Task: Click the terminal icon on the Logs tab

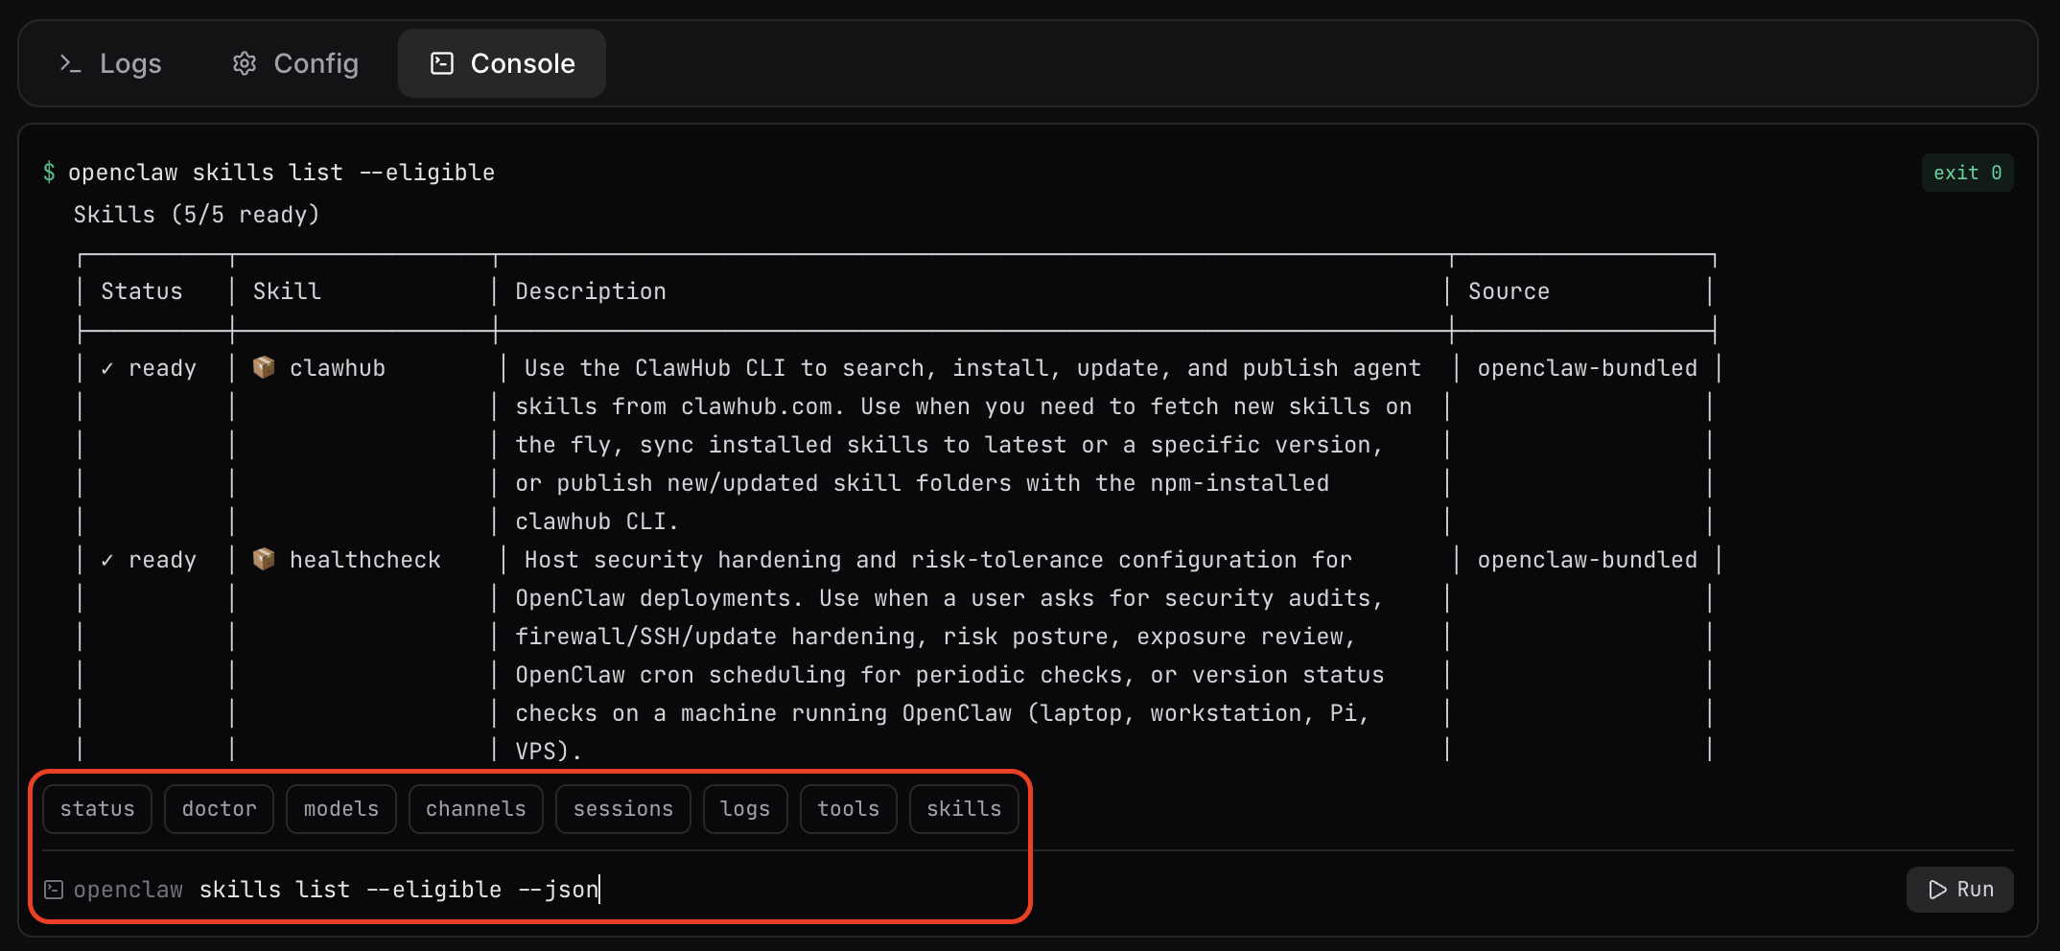Action: pos(69,63)
